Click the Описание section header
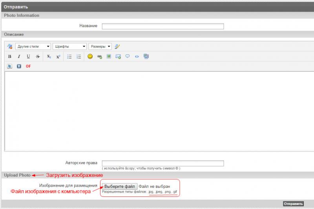The height and width of the screenshot is (209, 314). coord(14,34)
